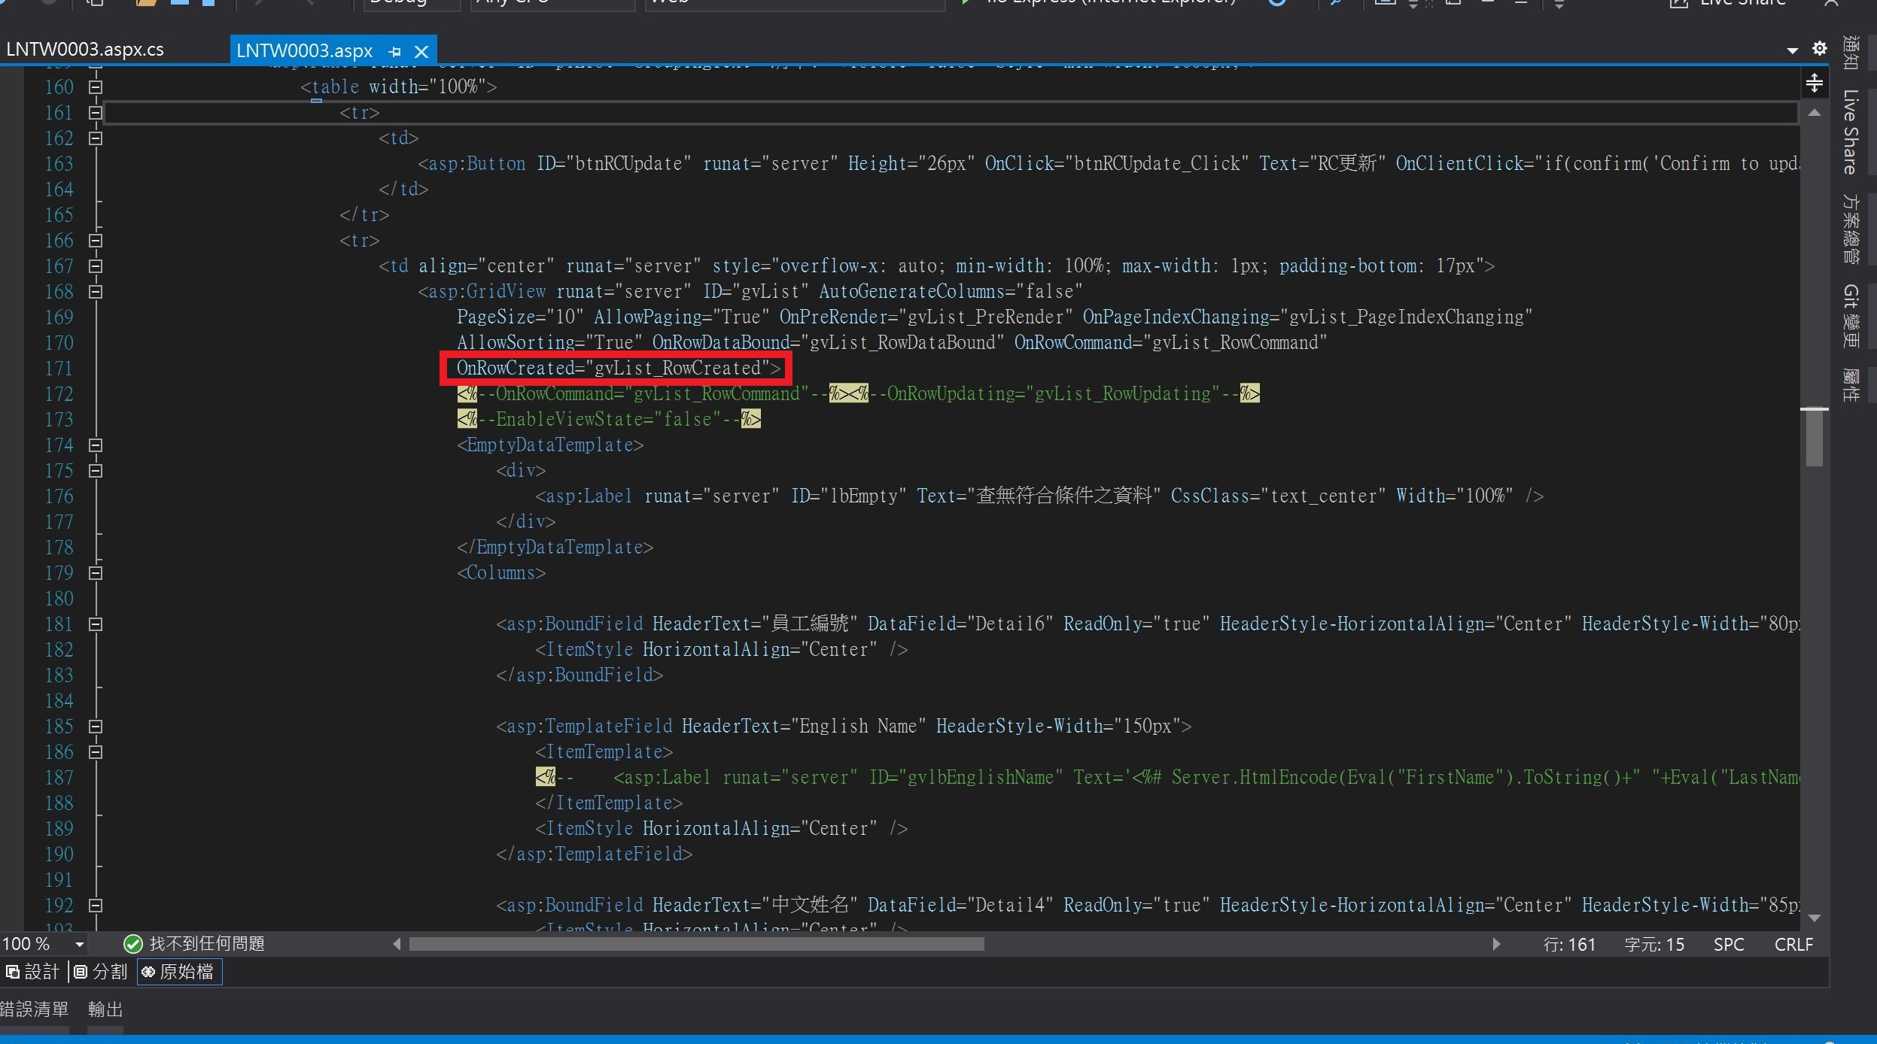Click the AllowSorting="True" attribute text
The height and width of the screenshot is (1044, 1877).
549,343
